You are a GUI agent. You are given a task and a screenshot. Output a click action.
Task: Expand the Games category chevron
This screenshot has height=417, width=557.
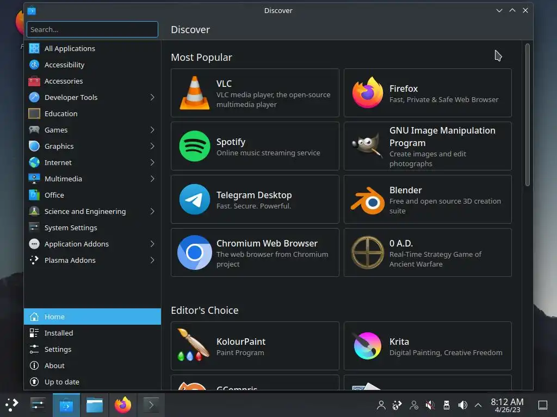pos(152,130)
